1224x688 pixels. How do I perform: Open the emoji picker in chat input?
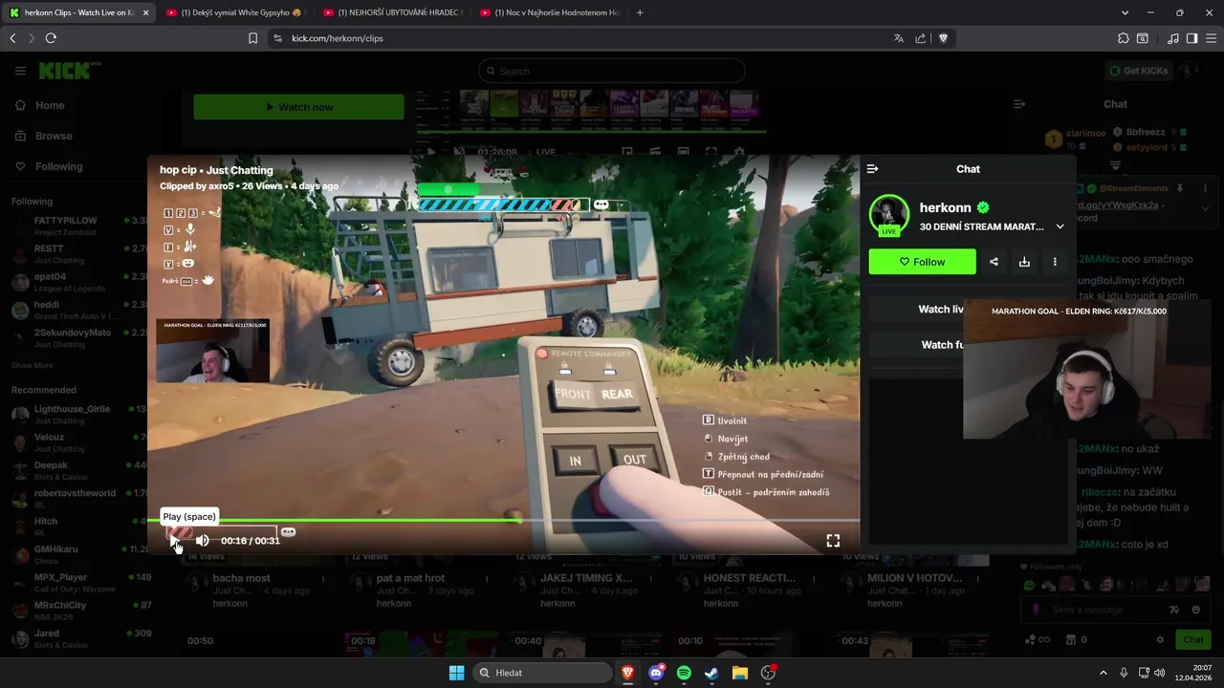pyautogui.click(x=1195, y=610)
